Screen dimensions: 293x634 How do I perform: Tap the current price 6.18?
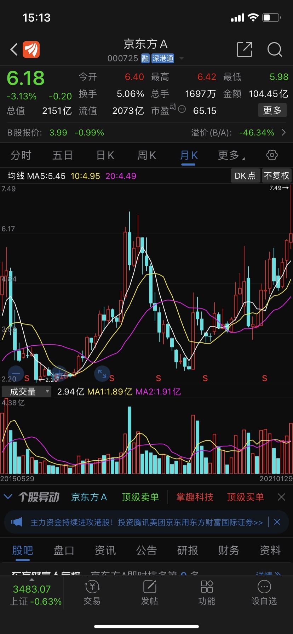click(x=26, y=78)
